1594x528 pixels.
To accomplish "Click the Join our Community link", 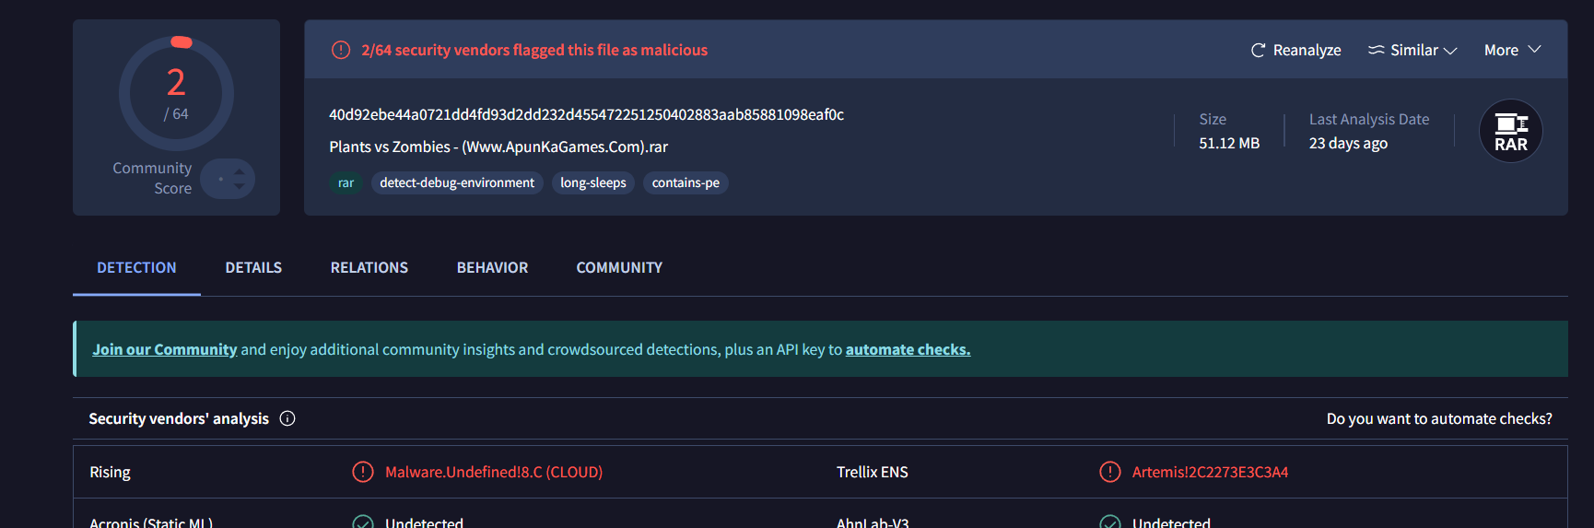I will (164, 349).
